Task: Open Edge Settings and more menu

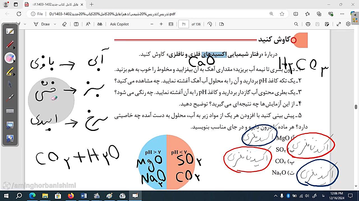Action: tap(342, 14)
